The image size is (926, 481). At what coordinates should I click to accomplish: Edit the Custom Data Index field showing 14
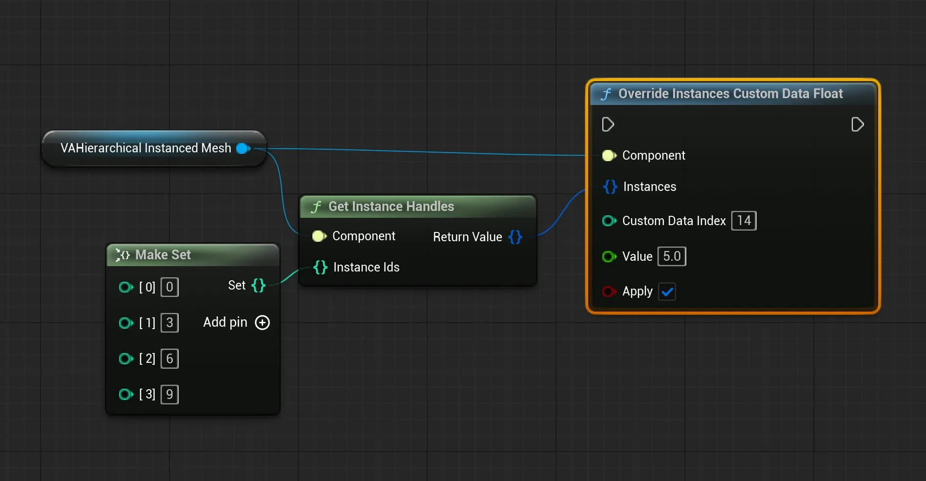tap(744, 221)
